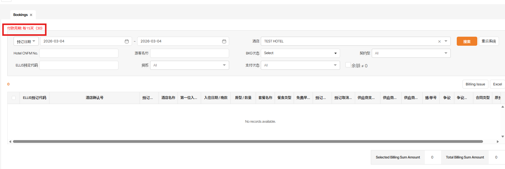Click the table's scroll up arrow
Viewport: 505px width, 169px height.
(x=503, y=107)
